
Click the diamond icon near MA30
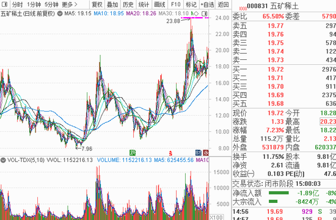click(x=196, y=13)
